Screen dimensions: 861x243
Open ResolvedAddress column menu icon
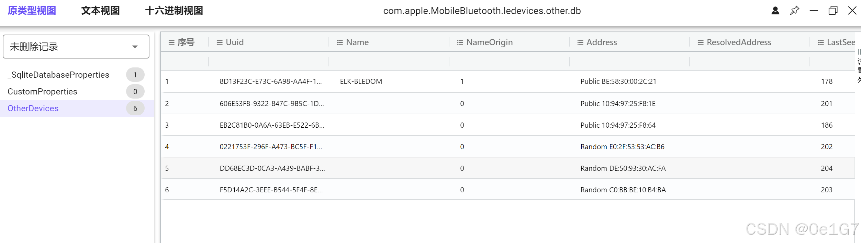point(701,42)
